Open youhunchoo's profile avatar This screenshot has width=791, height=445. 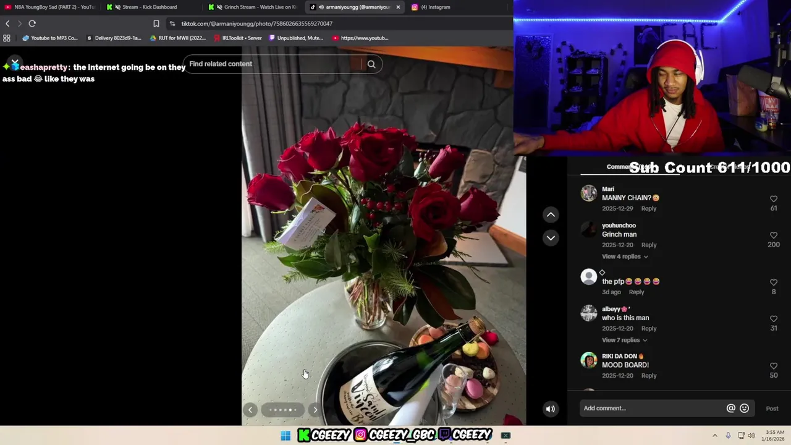[x=589, y=230]
